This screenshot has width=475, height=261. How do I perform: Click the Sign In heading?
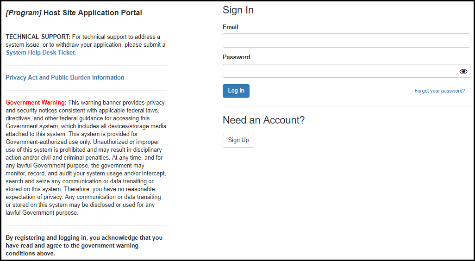coord(238,10)
